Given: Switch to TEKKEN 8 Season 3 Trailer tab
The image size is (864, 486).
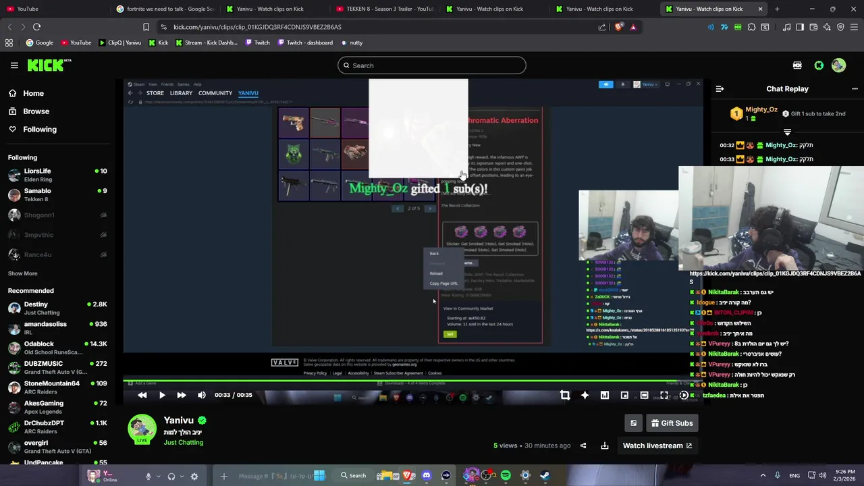Looking at the screenshot, I should 384,9.
